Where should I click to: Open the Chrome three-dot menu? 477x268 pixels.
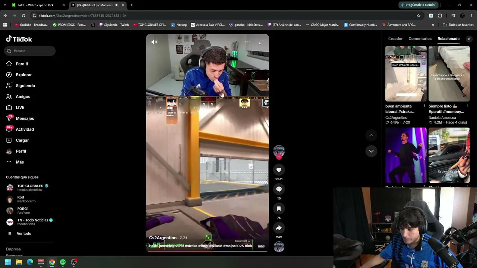(471, 16)
